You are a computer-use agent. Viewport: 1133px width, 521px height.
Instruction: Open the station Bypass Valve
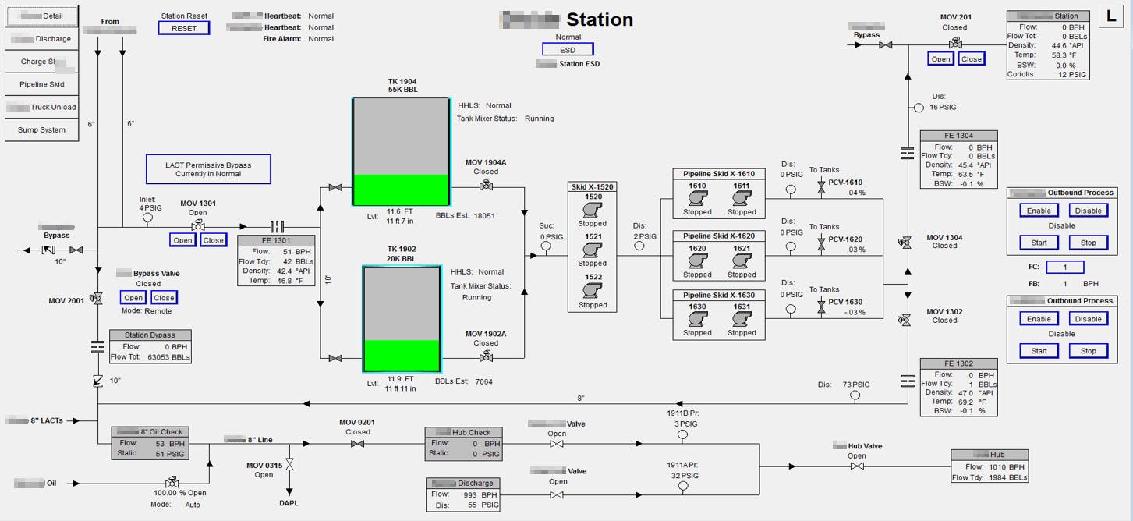(x=133, y=297)
